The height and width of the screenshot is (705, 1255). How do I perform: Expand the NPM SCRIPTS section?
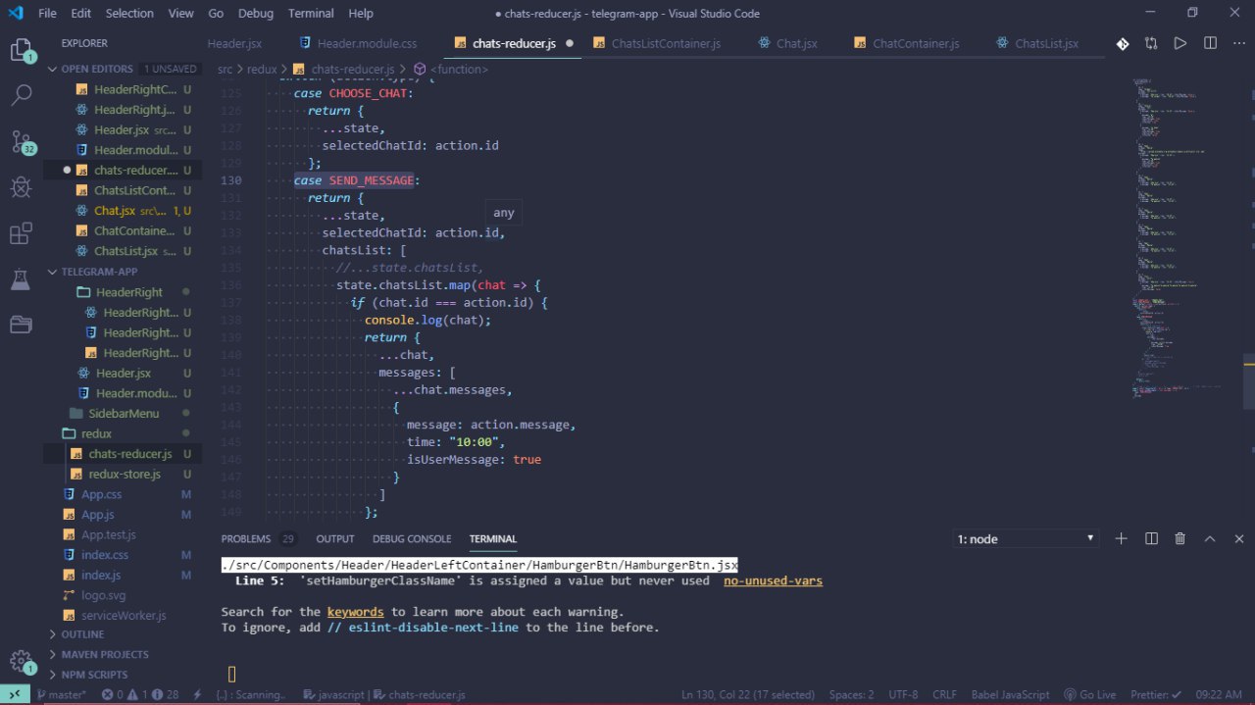tap(94, 675)
